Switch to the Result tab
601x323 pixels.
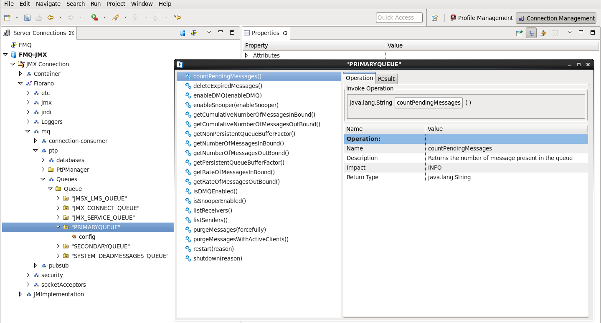(386, 78)
